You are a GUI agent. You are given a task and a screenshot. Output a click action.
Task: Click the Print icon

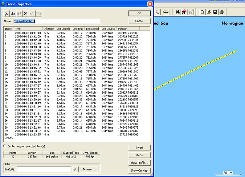click(222, 12)
